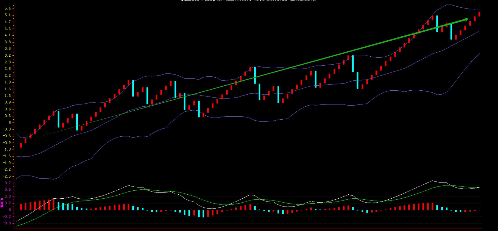Image resolution: width=498 pixels, height=231 pixels.
Task: Click the magenta 0.7 label on the MACD axis
Action: click(8, 183)
